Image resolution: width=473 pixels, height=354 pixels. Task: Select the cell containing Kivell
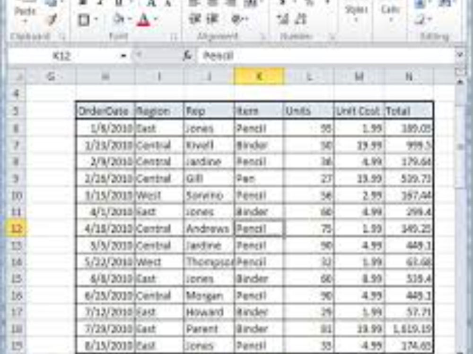209,145
